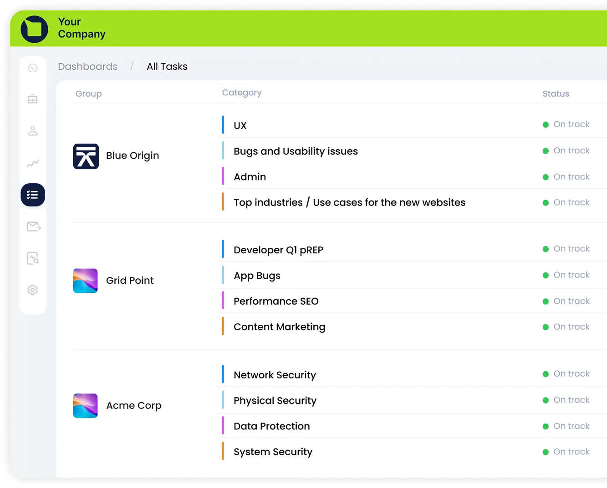Open the analytics trend line icon
The height and width of the screenshot is (488, 607).
tap(33, 163)
